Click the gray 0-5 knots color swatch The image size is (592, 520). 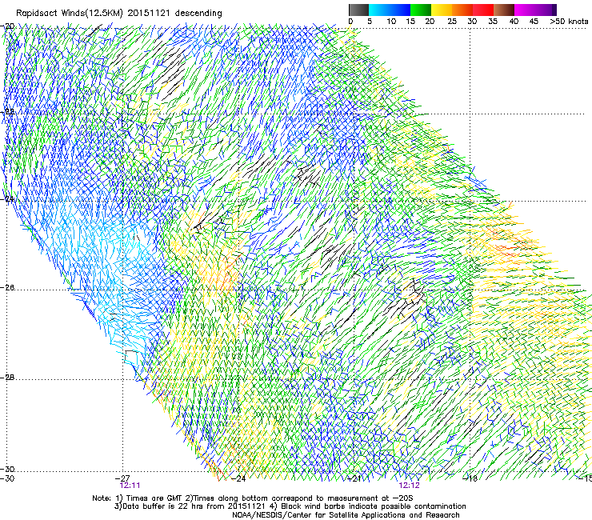coord(358,10)
